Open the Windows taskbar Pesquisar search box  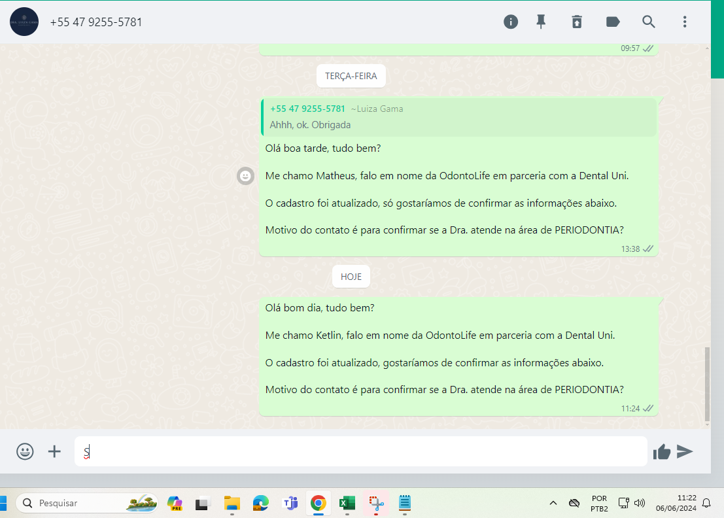(x=86, y=503)
